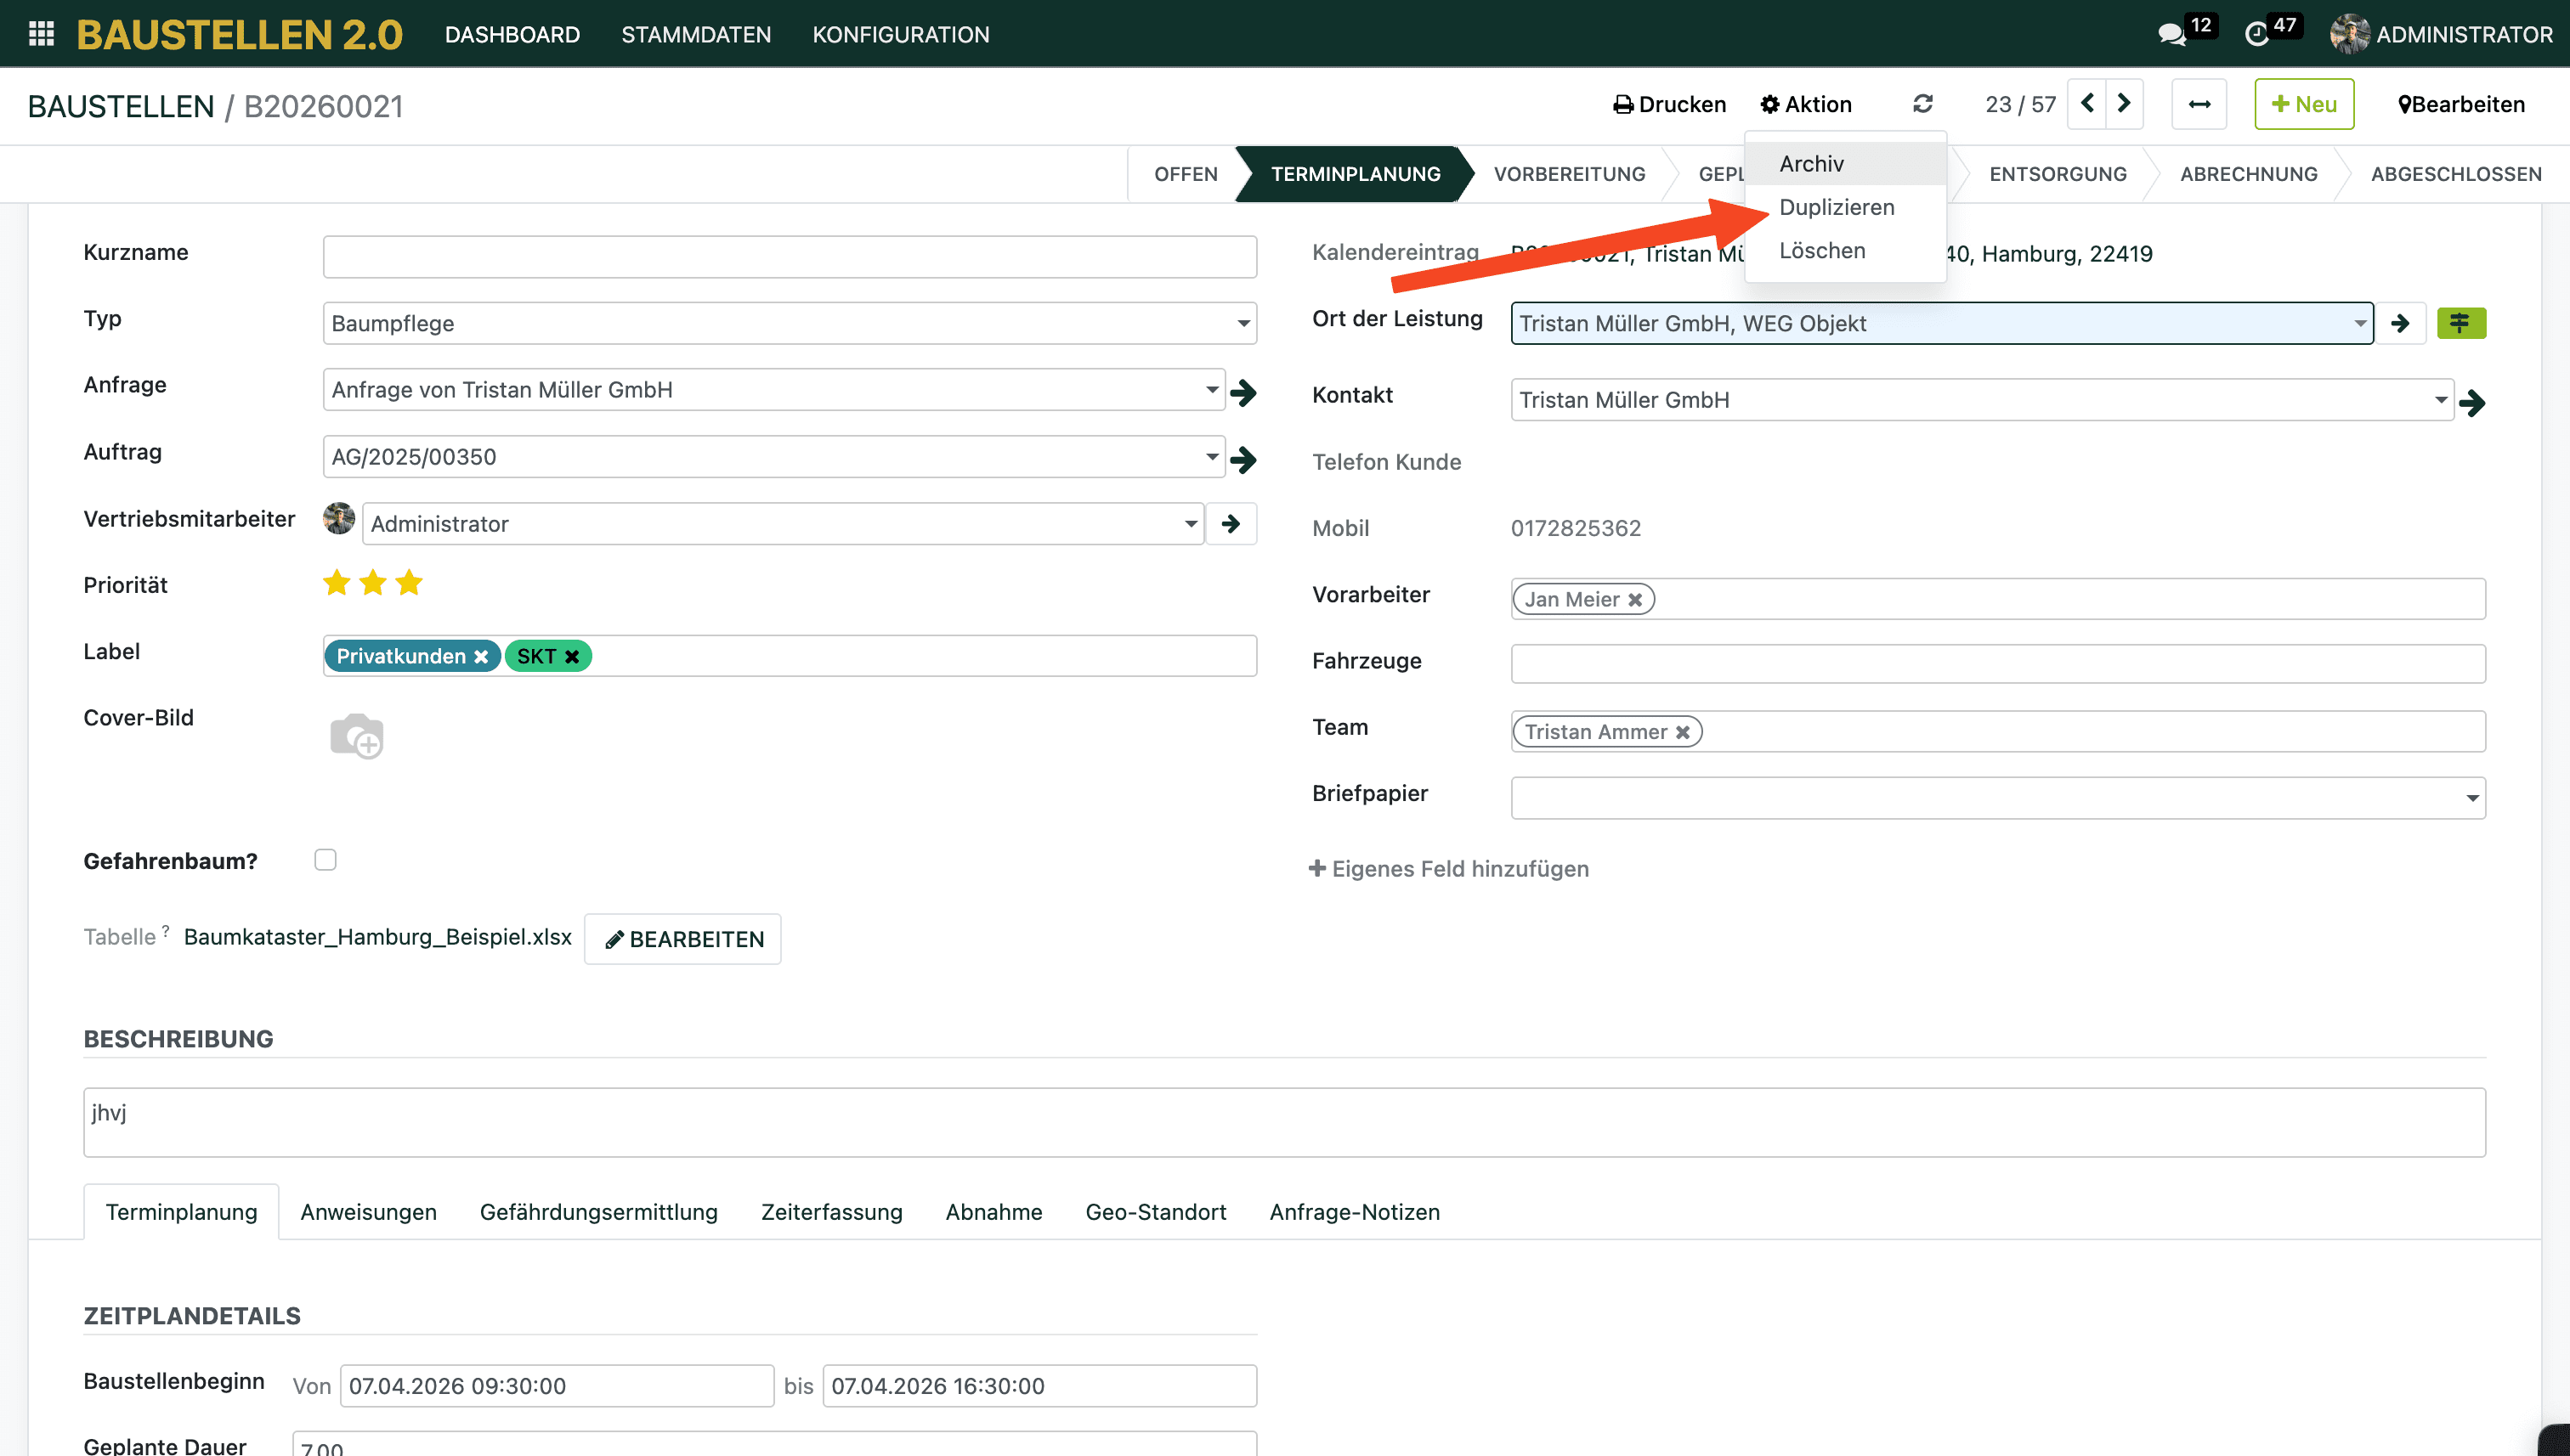Expand the Typ Baumpflege dropdown

1243,323
